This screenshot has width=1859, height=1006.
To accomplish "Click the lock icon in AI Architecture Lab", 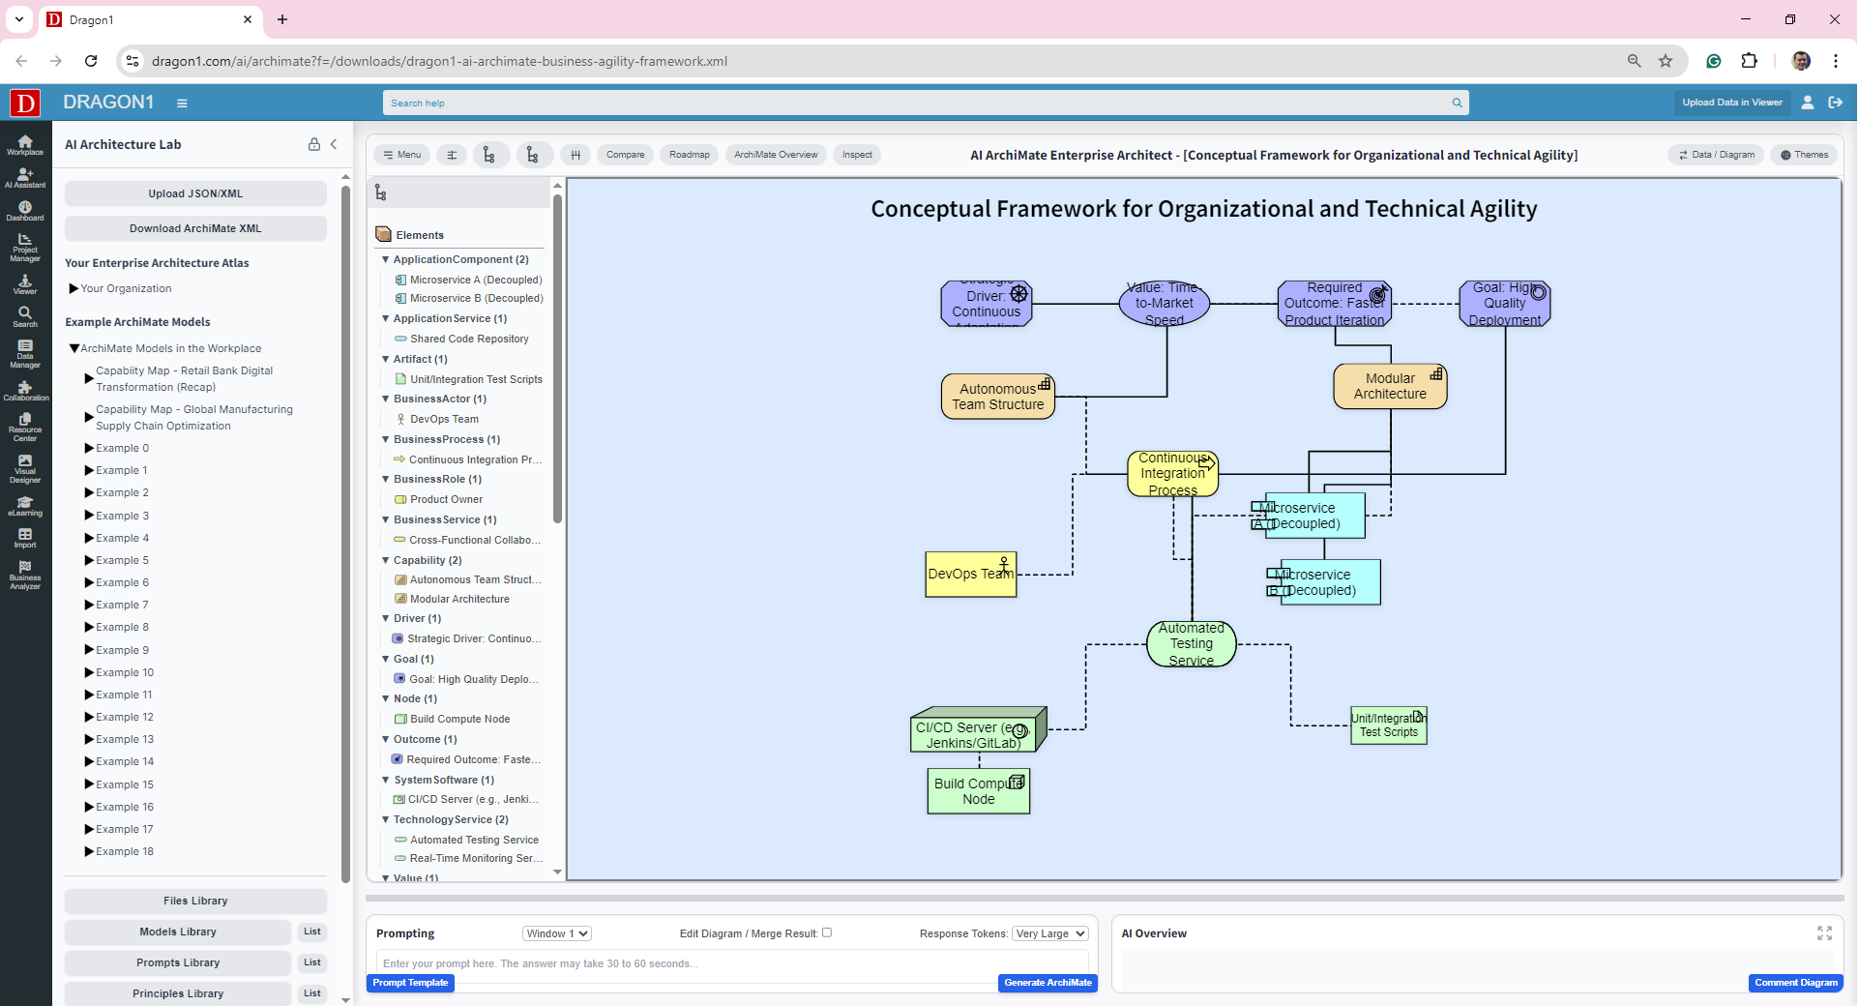I will tap(314, 144).
